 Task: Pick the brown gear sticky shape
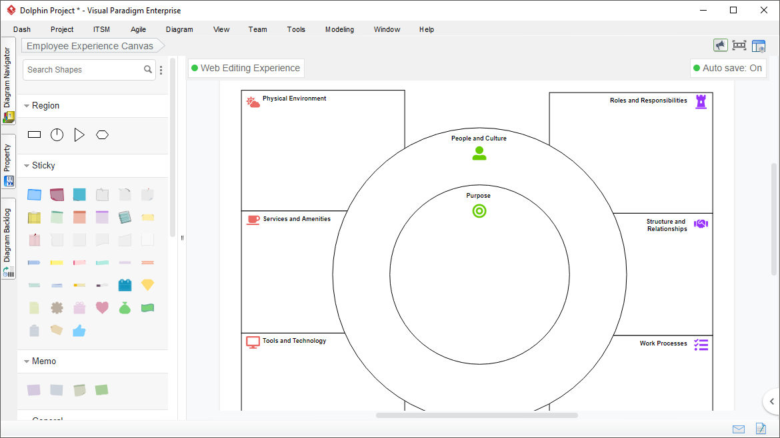pyautogui.click(x=57, y=308)
